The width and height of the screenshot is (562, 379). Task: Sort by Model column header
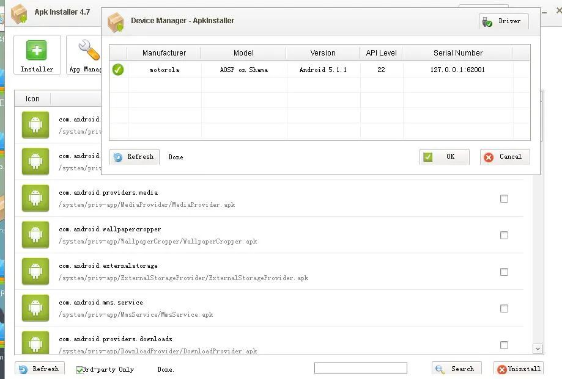tap(243, 53)
